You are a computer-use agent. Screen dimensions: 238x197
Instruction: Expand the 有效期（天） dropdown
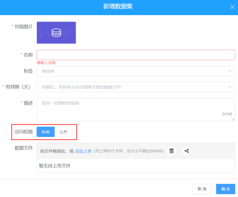[x=132, y=87]
